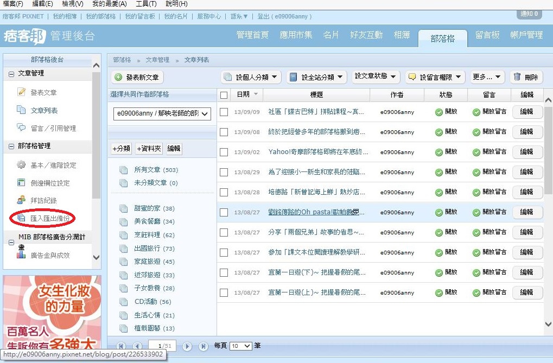Check the box for the 13/09/09 社區「蝶古巴特」post
The image size is (553, 363).
pos(224,112)
